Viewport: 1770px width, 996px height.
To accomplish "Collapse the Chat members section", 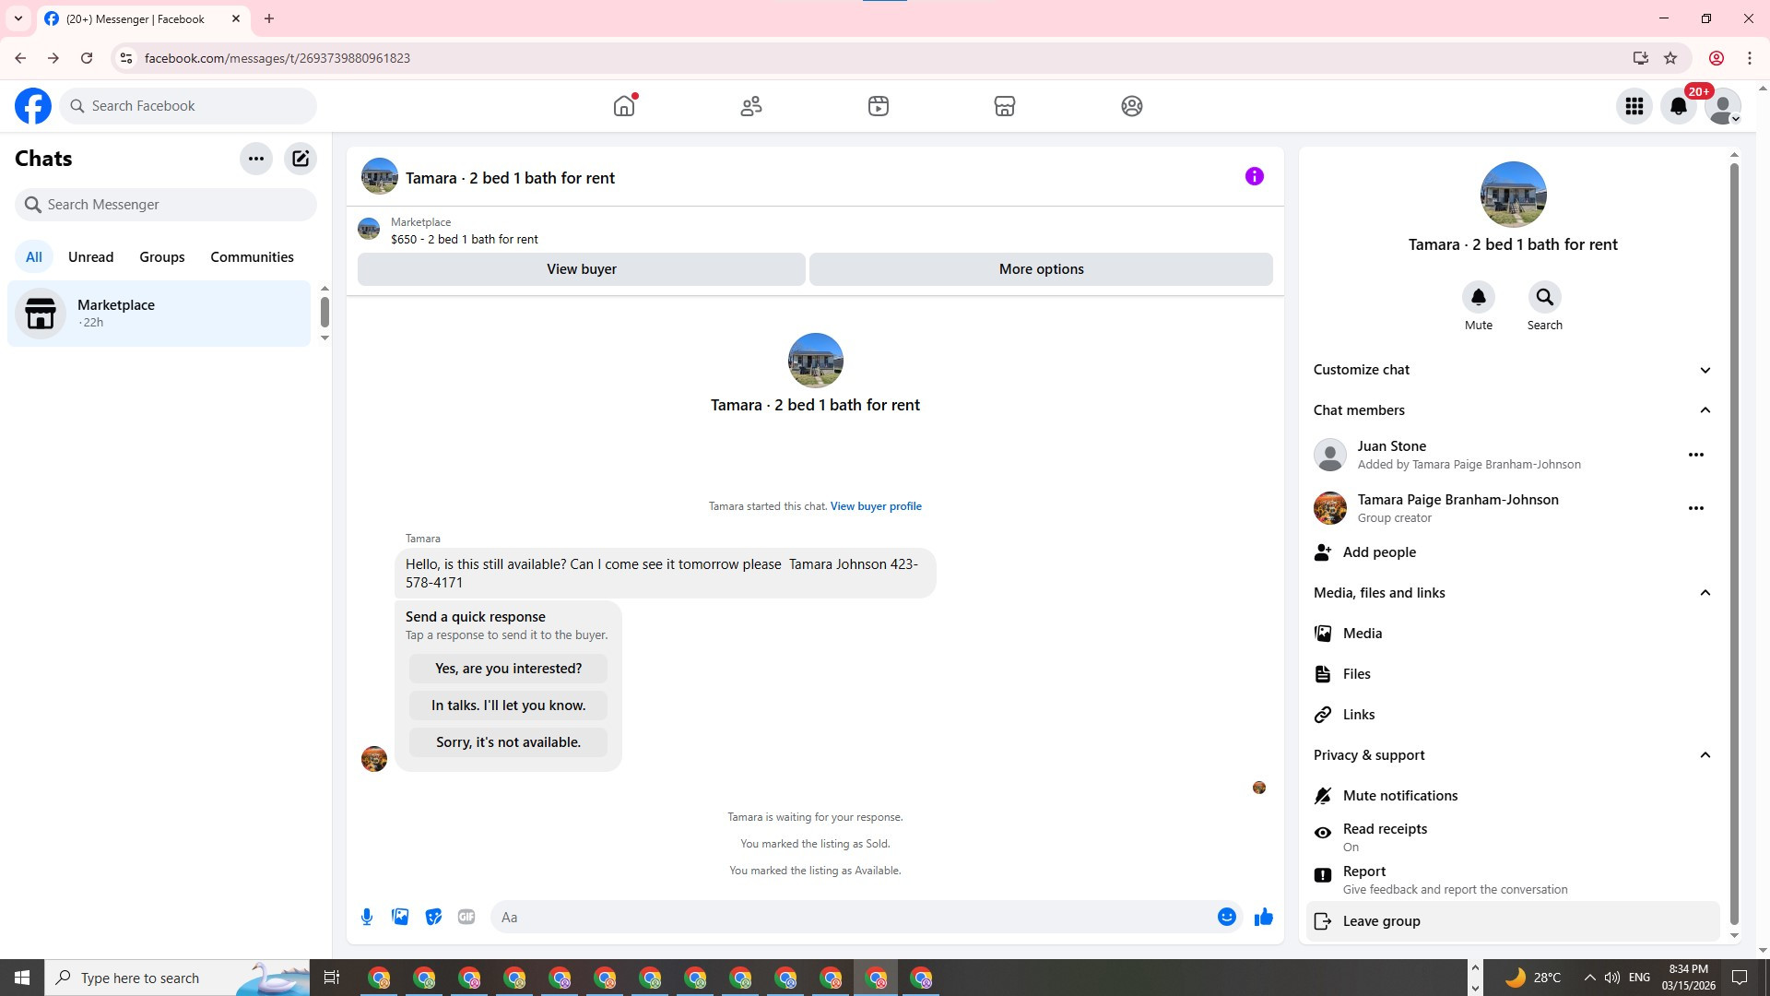I will click(1513, 410).
